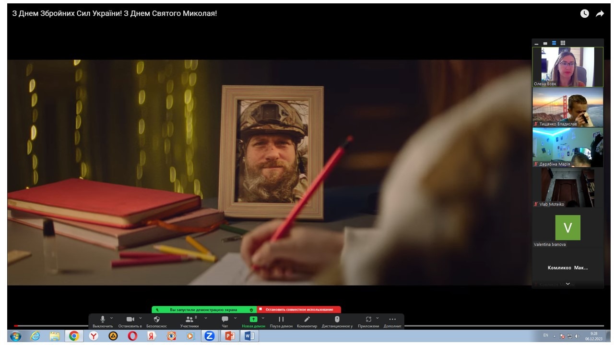Pause screen sharing with Пауза button

(281, 320)
